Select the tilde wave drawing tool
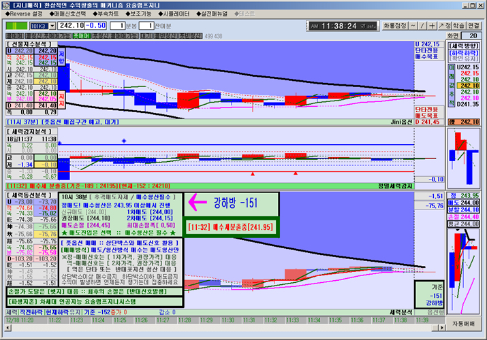The width and height of the screenshot is (487, 340). click(x=413, y=26)
